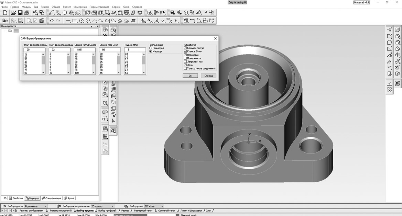Viewport: 402px width, 216px height.
Task: Select the Line drawing tool
Action: 68,21
